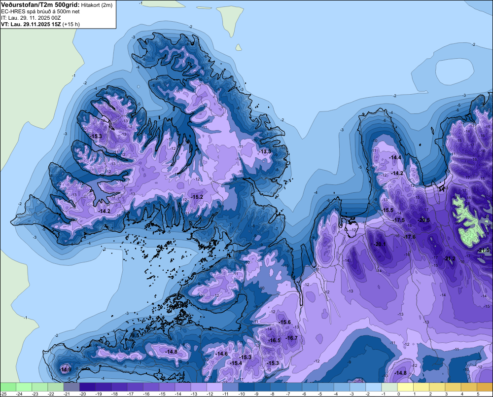Select the legend color swatch above -25
The height and width of the screenshot is (397, 493).
[x=8, y=387]
